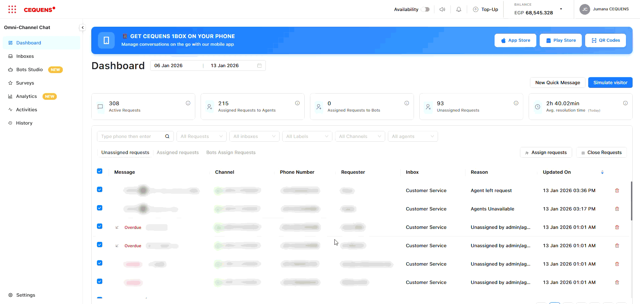Open Inboxes in sidebar
Viewport: 640px width, 304px height.
41,56
